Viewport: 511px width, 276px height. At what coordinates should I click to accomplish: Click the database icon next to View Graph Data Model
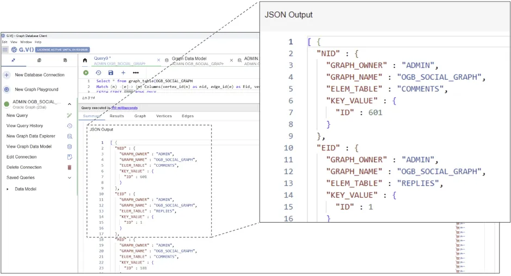click(x=70, y=147)
